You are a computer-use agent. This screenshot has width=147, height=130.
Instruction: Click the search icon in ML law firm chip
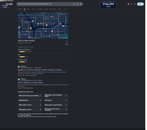(x=66, y=100)
